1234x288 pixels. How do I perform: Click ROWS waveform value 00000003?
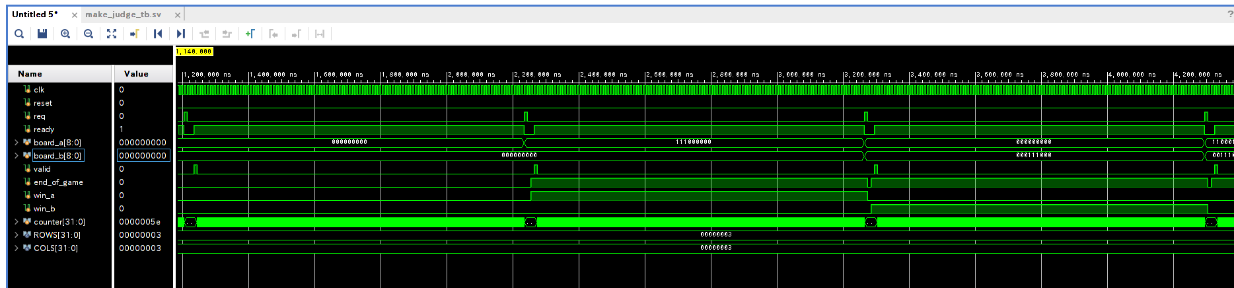click(x=716, y=234)
